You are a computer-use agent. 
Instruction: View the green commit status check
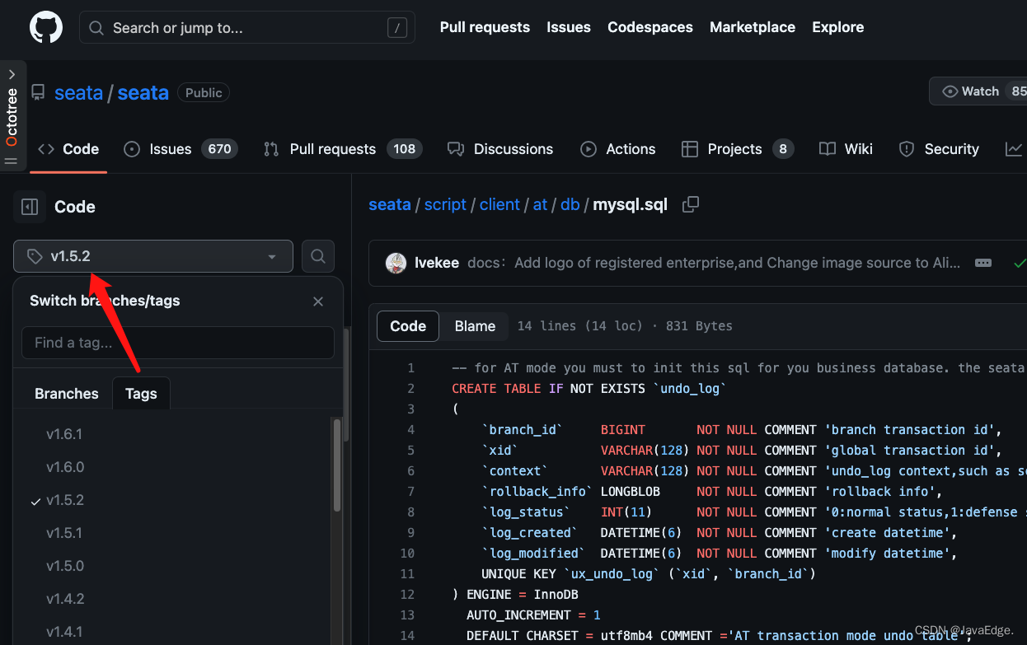tap(1020, 263)
